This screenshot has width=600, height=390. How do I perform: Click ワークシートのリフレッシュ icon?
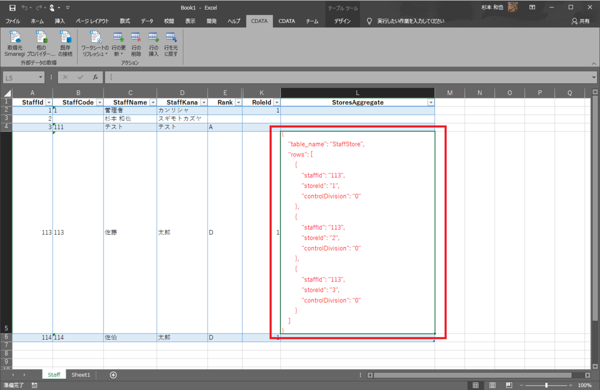coord(95,43)
